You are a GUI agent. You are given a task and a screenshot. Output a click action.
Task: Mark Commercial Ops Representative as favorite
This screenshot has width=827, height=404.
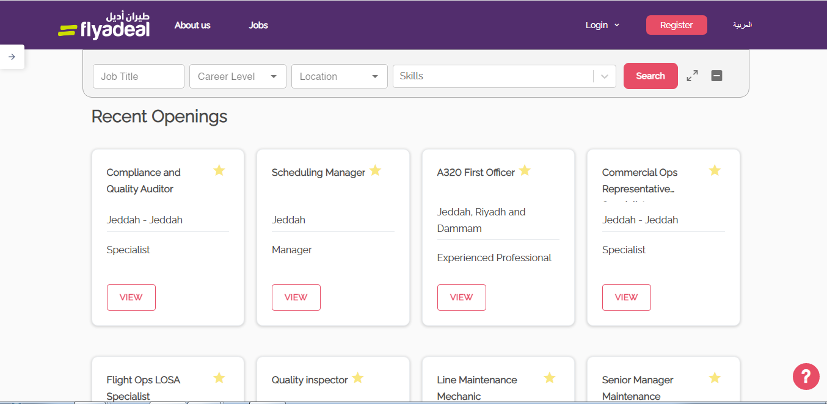[715, 170]
